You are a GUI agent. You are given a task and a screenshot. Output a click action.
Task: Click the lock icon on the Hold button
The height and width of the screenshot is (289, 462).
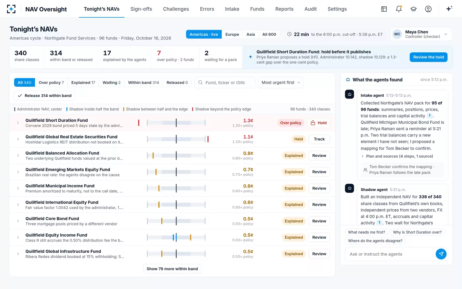(313, 123)
